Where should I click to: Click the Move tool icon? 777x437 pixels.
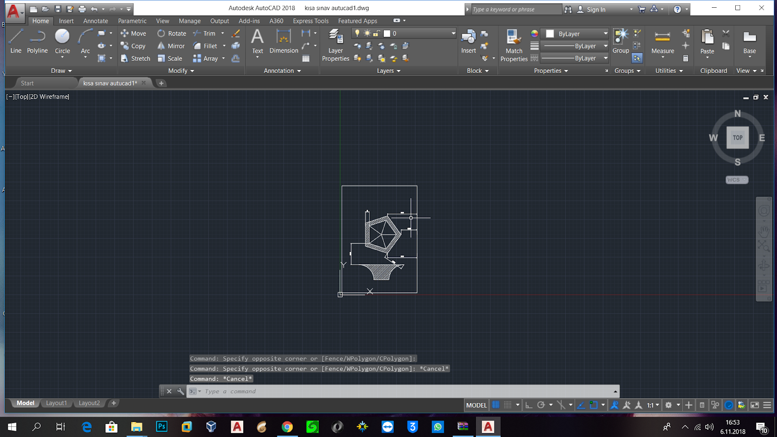click(125, 34)
